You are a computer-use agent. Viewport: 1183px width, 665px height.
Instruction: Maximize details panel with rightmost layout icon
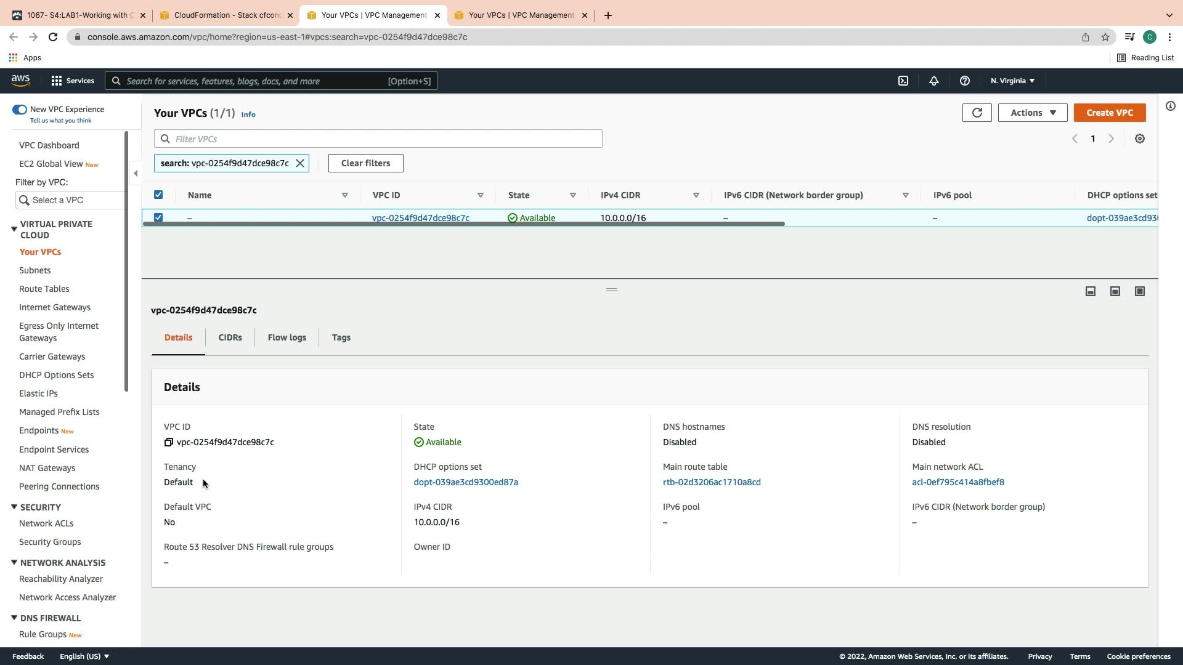[x=1140, y=291]
